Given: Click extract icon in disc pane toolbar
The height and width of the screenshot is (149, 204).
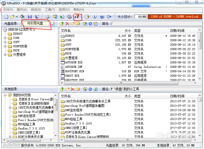Looking at the screenshot, I should click(85, 24).
